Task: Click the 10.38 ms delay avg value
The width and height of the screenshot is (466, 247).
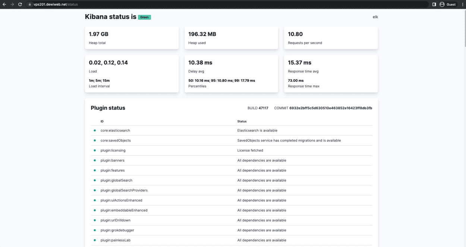Action: [x=200, y=63]
